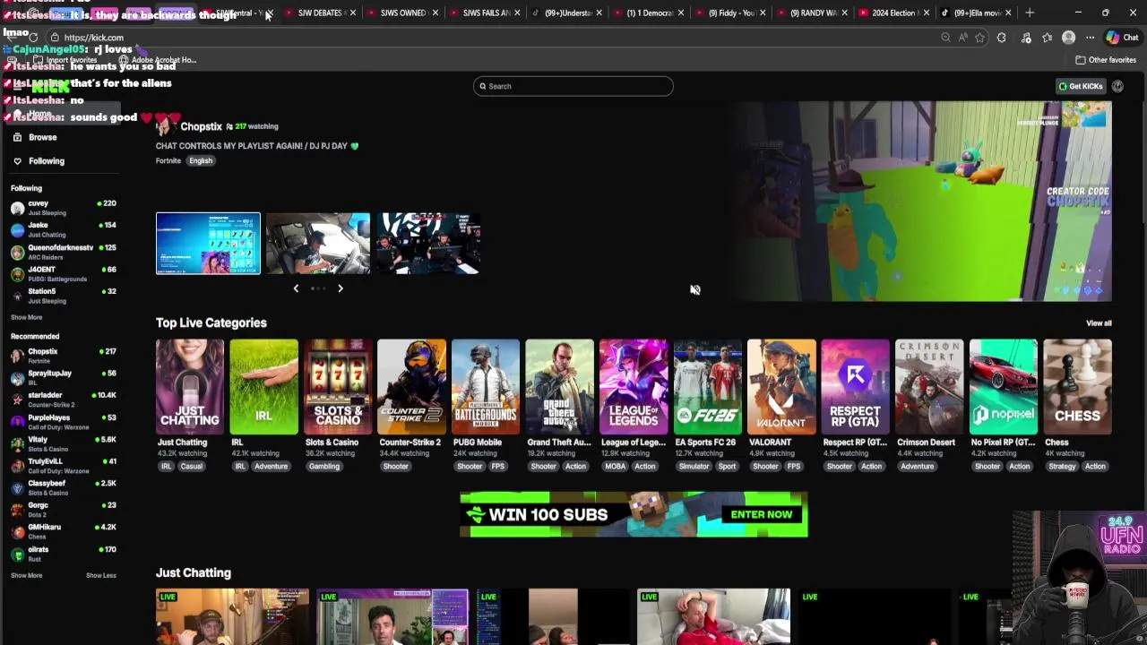Screen dimensions: 1147x645
Task: Open Vitaly recommended channel
Action: [63, 443]
